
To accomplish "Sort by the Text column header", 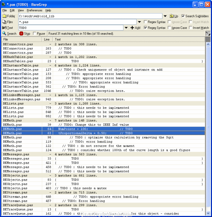I will coord(129,40).
